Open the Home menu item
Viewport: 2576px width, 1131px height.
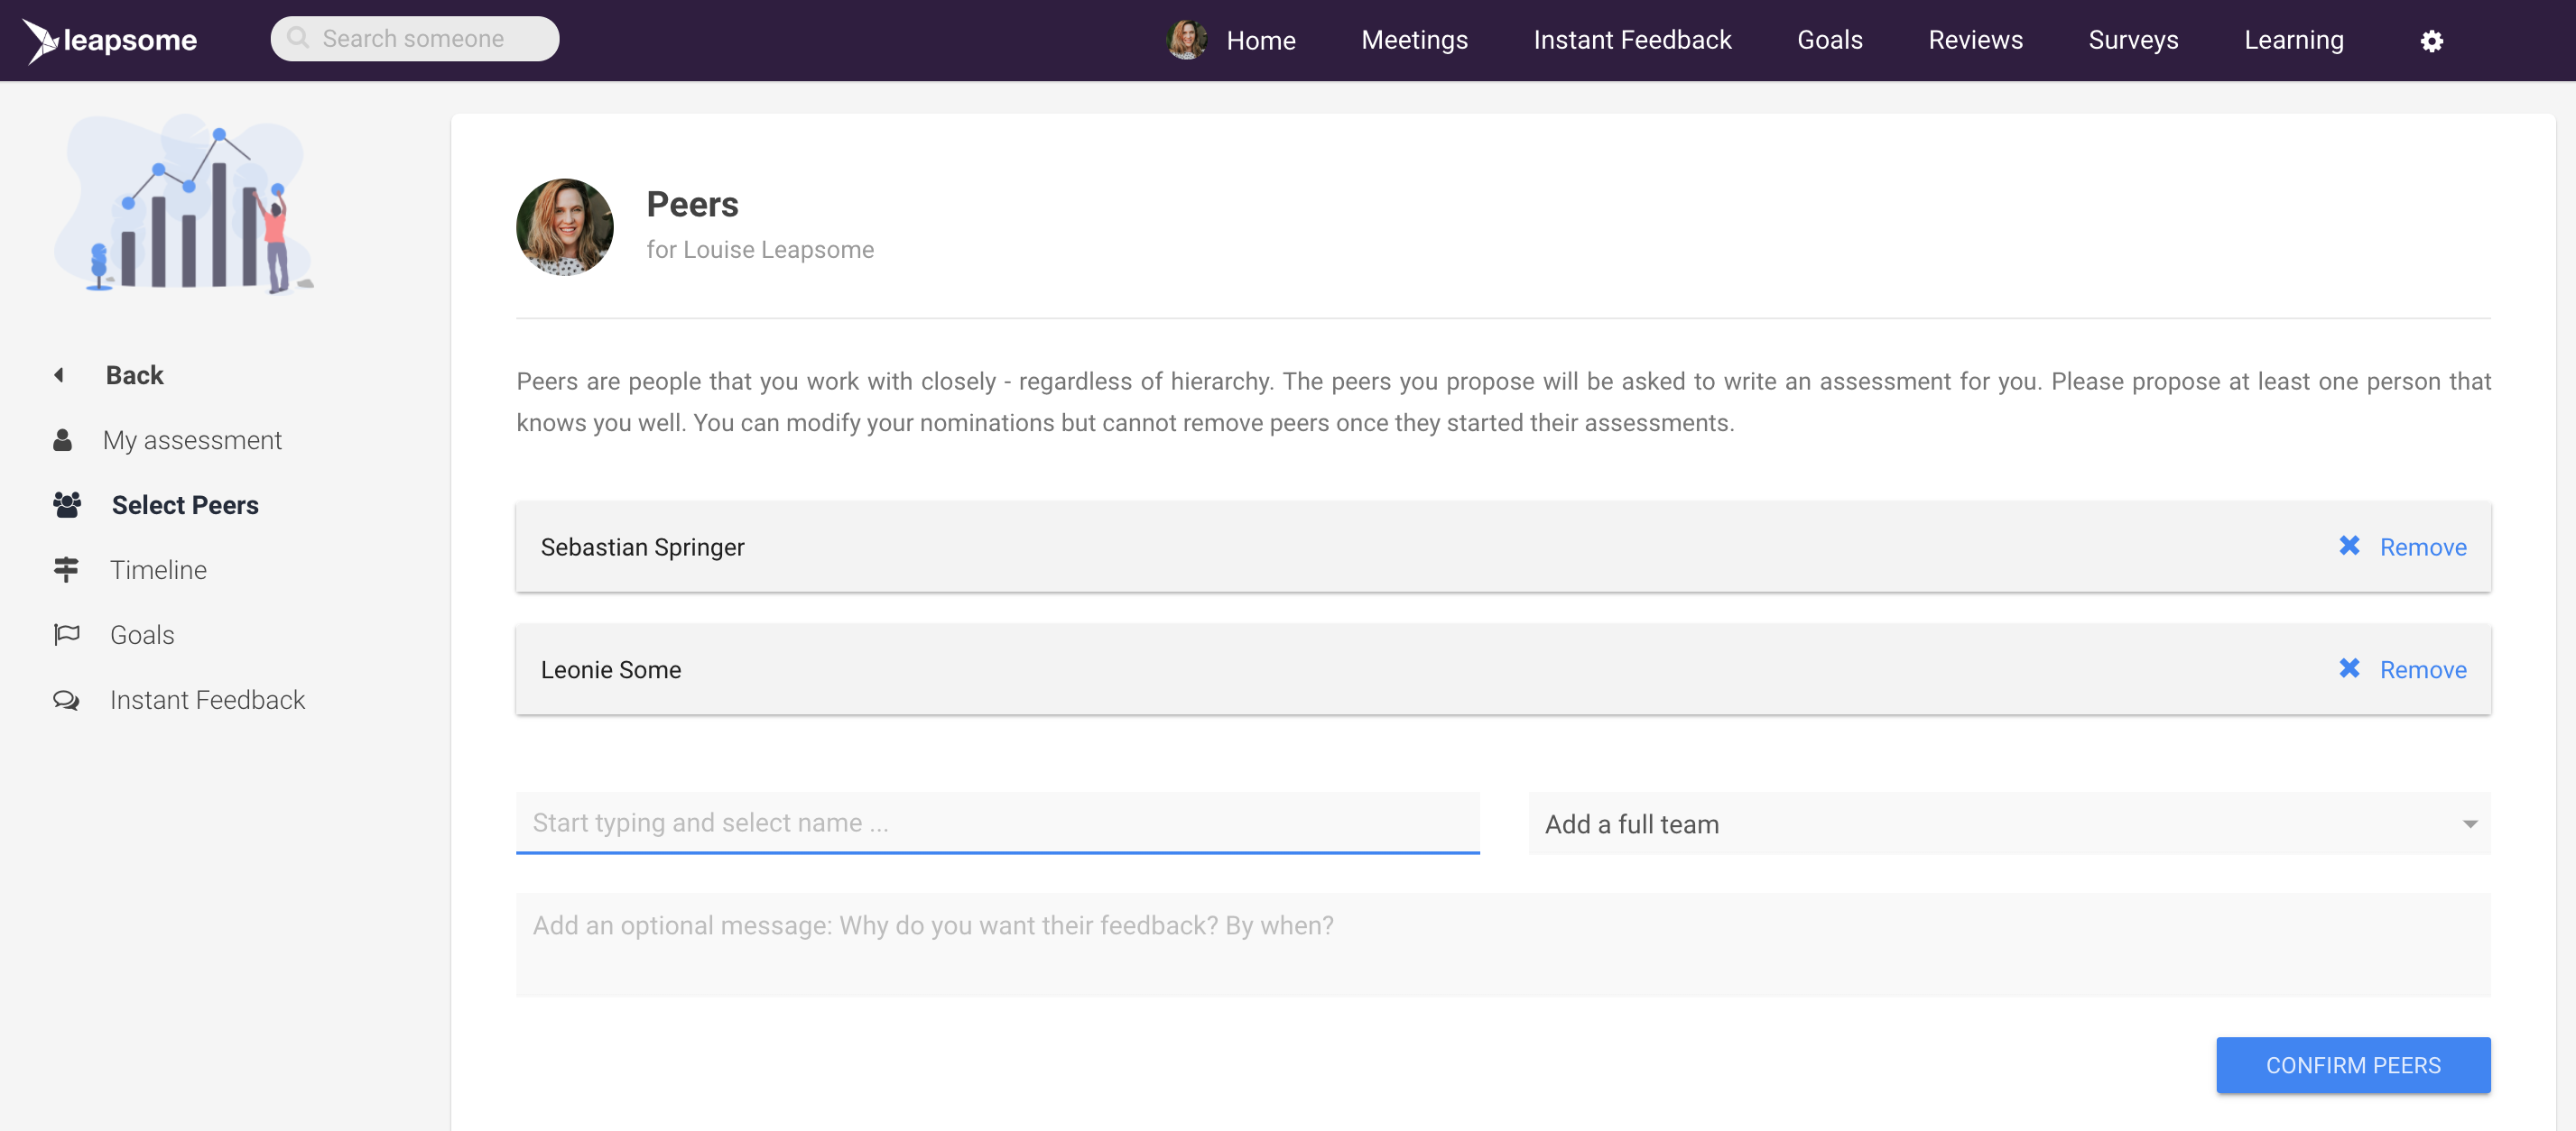pyautogui.click(x=1261, y=40)
